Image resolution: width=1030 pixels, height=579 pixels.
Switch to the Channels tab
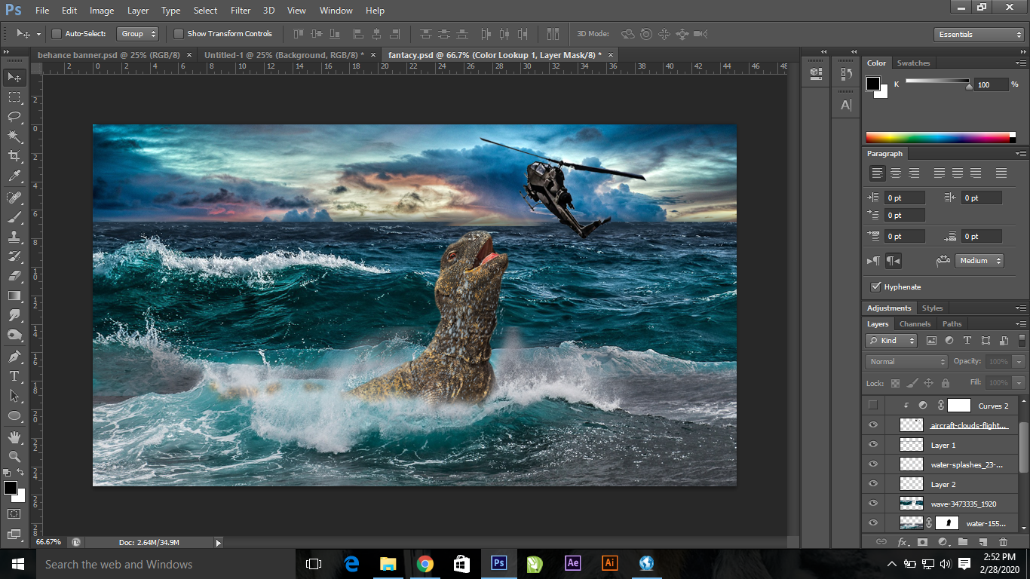(x=915, y=324)
